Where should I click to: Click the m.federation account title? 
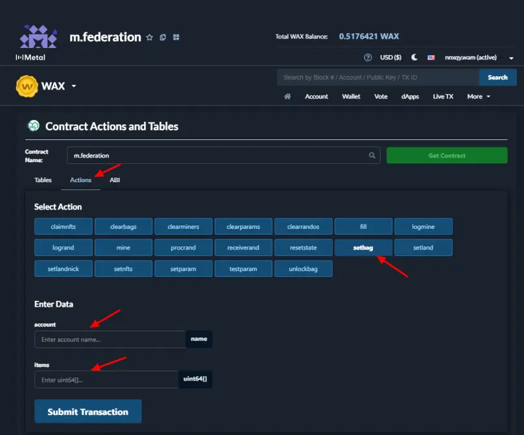[105, 37]
